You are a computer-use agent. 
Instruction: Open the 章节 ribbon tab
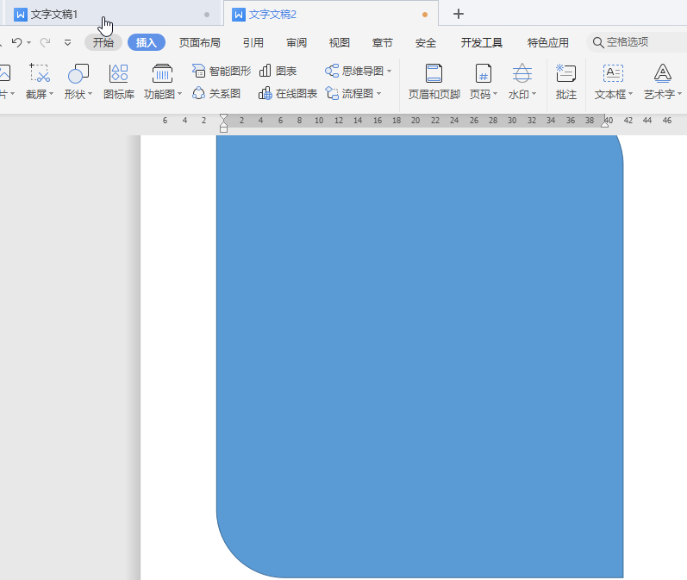click(x=383, y=42)
